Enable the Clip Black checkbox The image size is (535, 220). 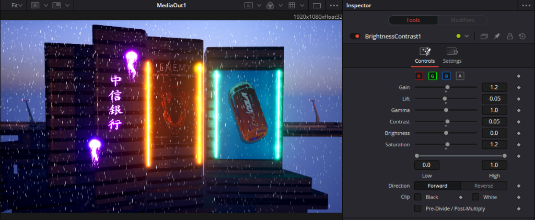pos(418,197)
